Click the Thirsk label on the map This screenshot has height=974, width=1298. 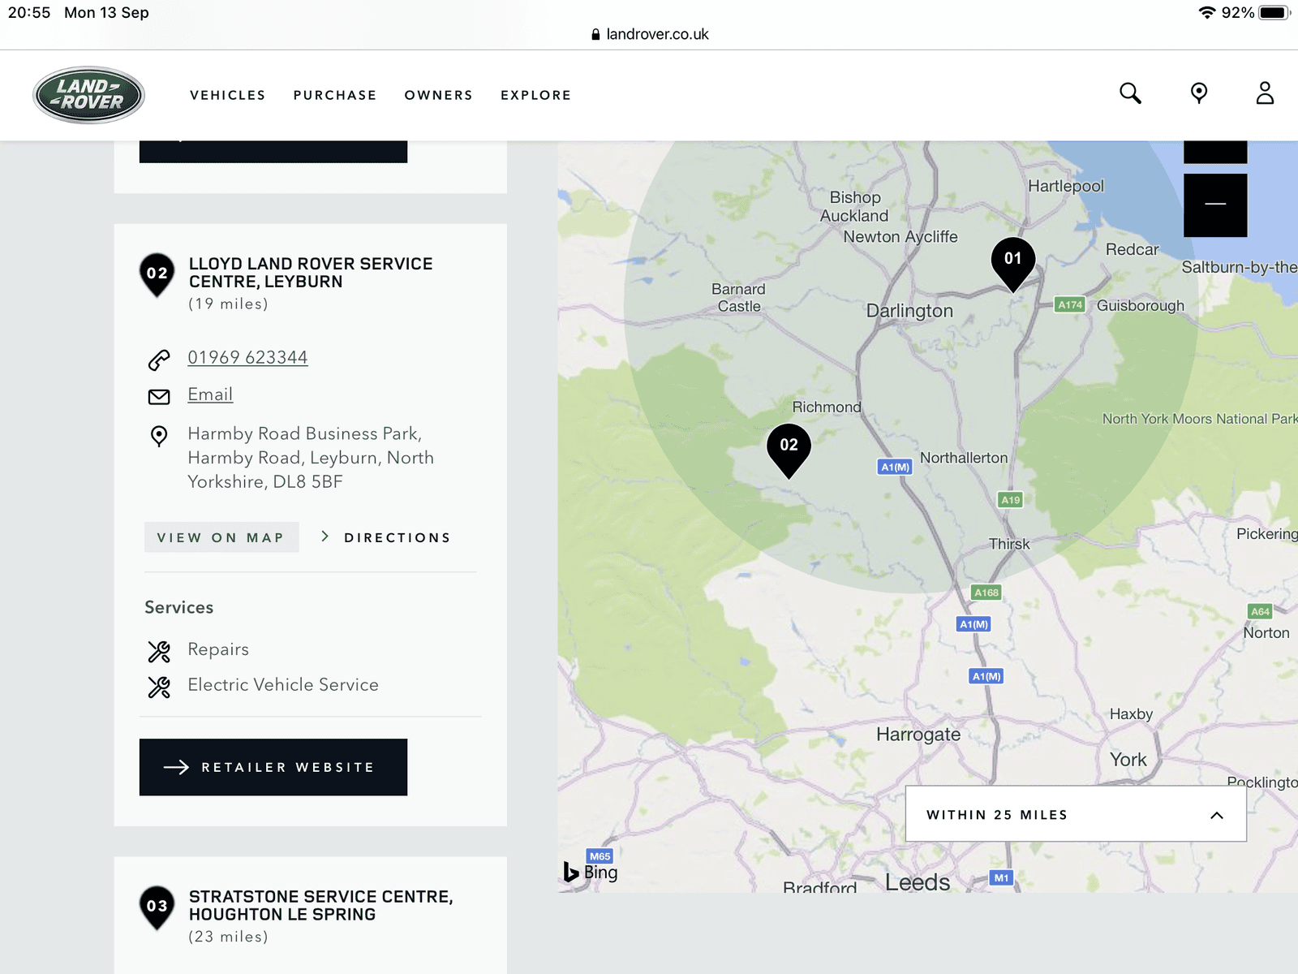(1009, 544)
